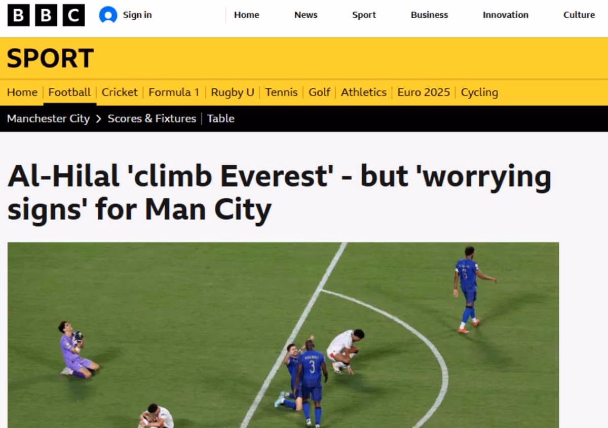The height and width of the screenshot is (428, 608).
Task: Go to the Culture section
Action: [x=579, y=15]
